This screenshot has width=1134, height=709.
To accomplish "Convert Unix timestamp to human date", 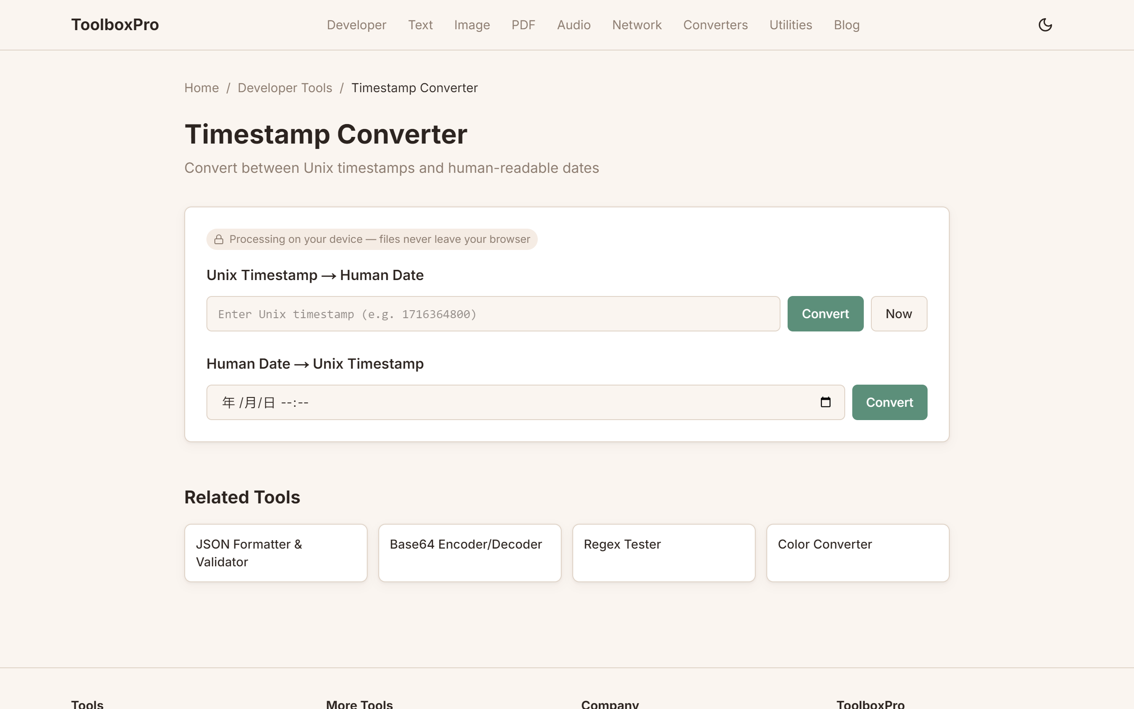I will [x=825, y=314].
